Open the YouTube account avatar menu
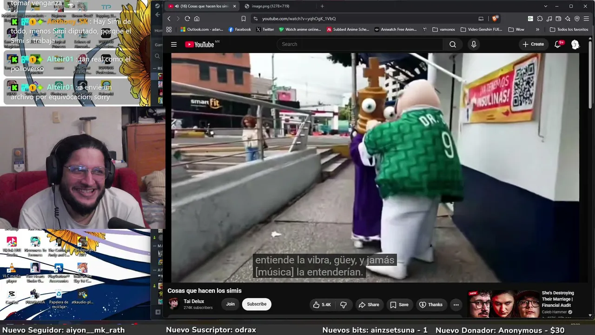 (x=575, y=44)
